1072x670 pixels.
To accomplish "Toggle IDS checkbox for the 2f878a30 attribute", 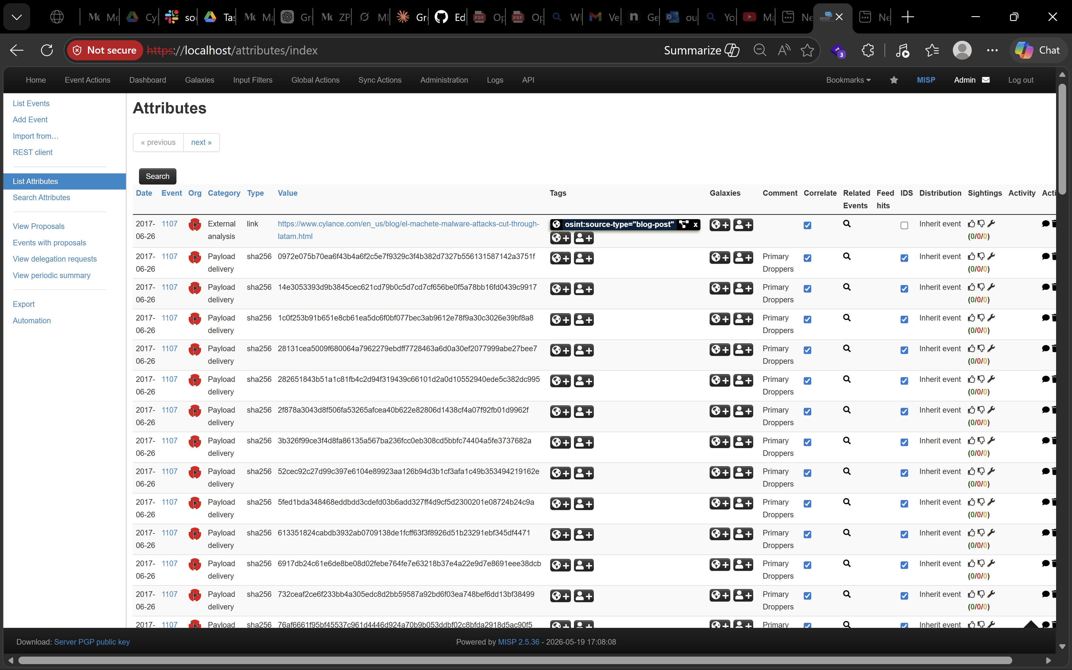I will point(904,412).
